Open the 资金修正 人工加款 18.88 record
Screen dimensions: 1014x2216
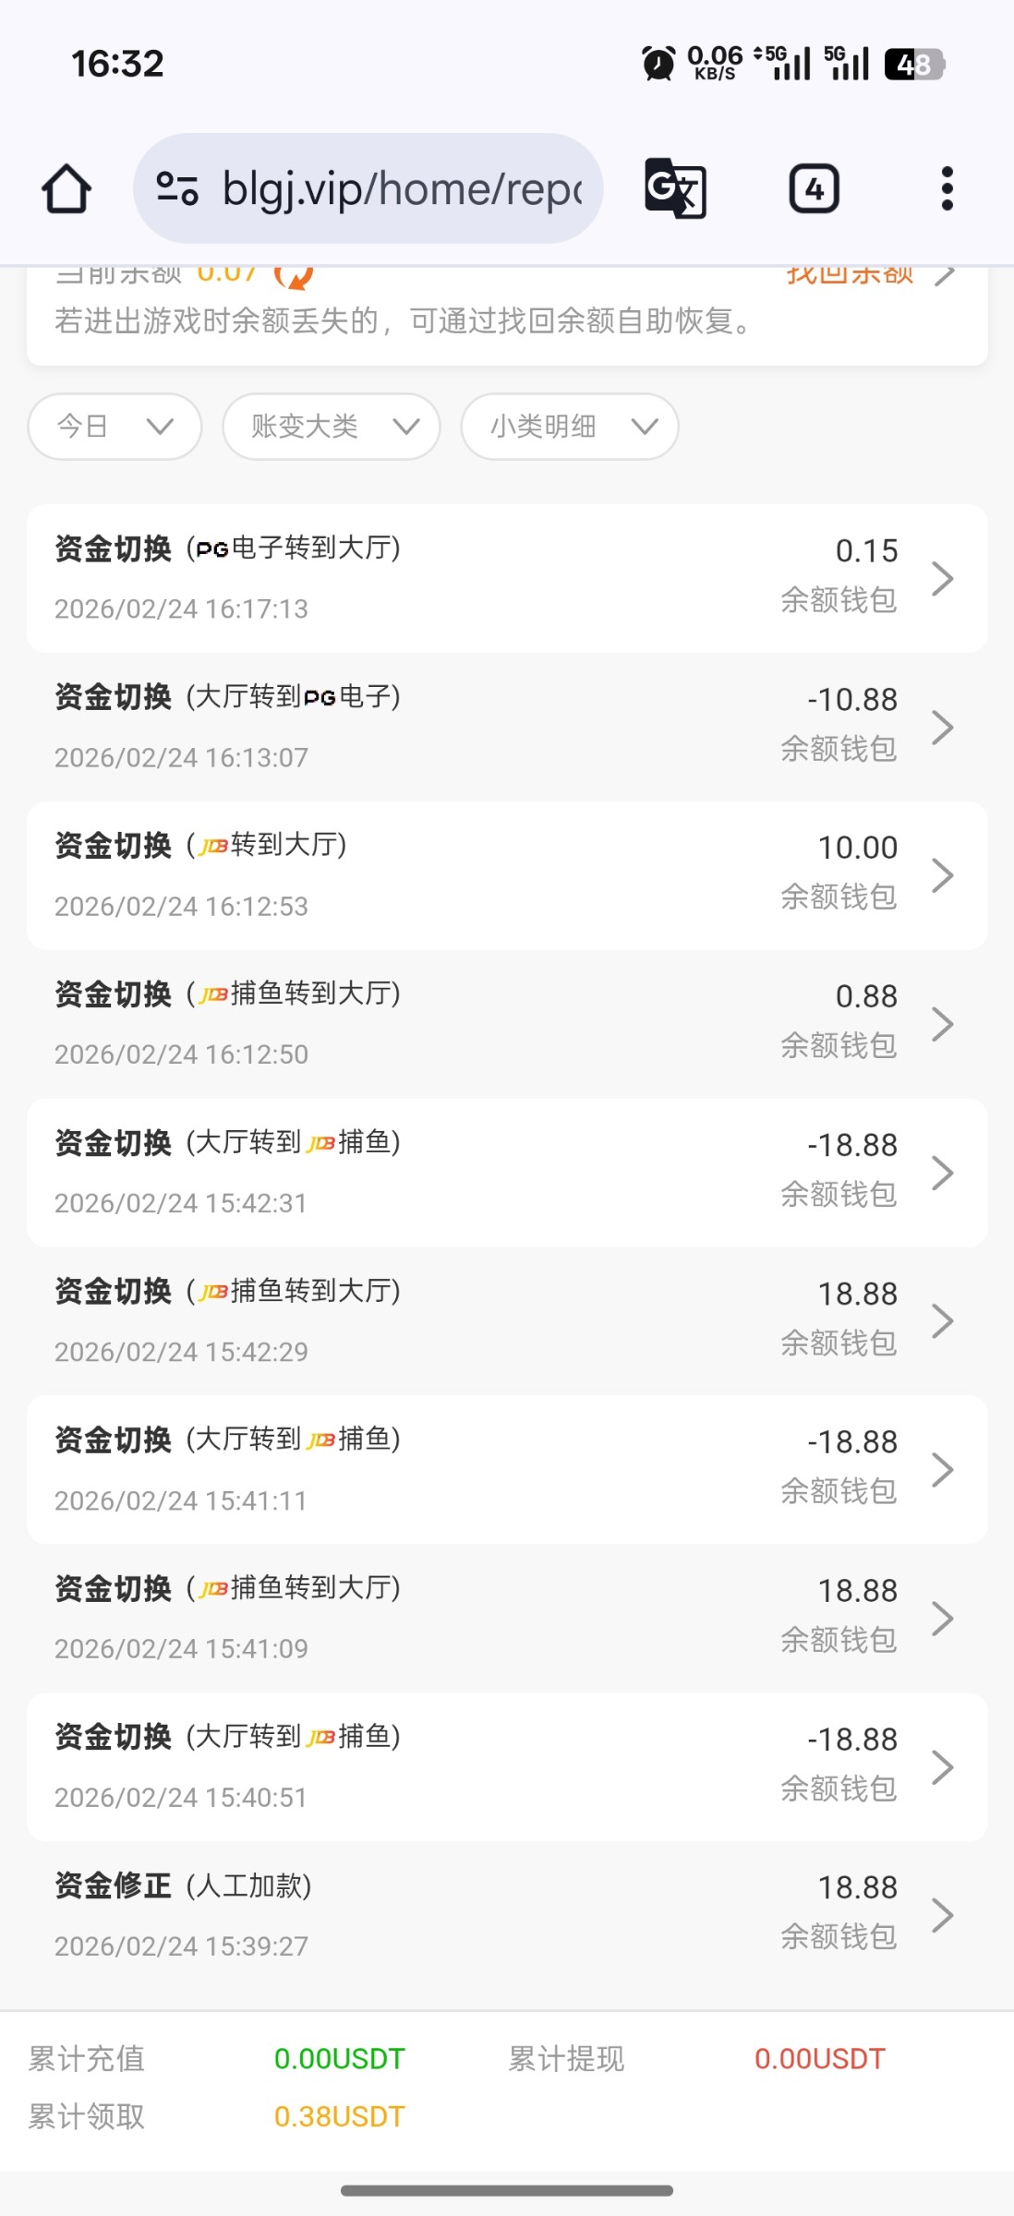tap(507, 1915)
